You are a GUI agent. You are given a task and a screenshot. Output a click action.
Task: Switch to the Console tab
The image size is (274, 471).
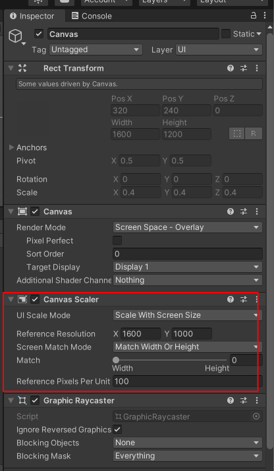[x=92, y=16]
